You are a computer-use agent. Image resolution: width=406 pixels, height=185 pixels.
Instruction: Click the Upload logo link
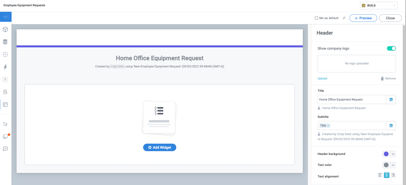coord(322,78)
